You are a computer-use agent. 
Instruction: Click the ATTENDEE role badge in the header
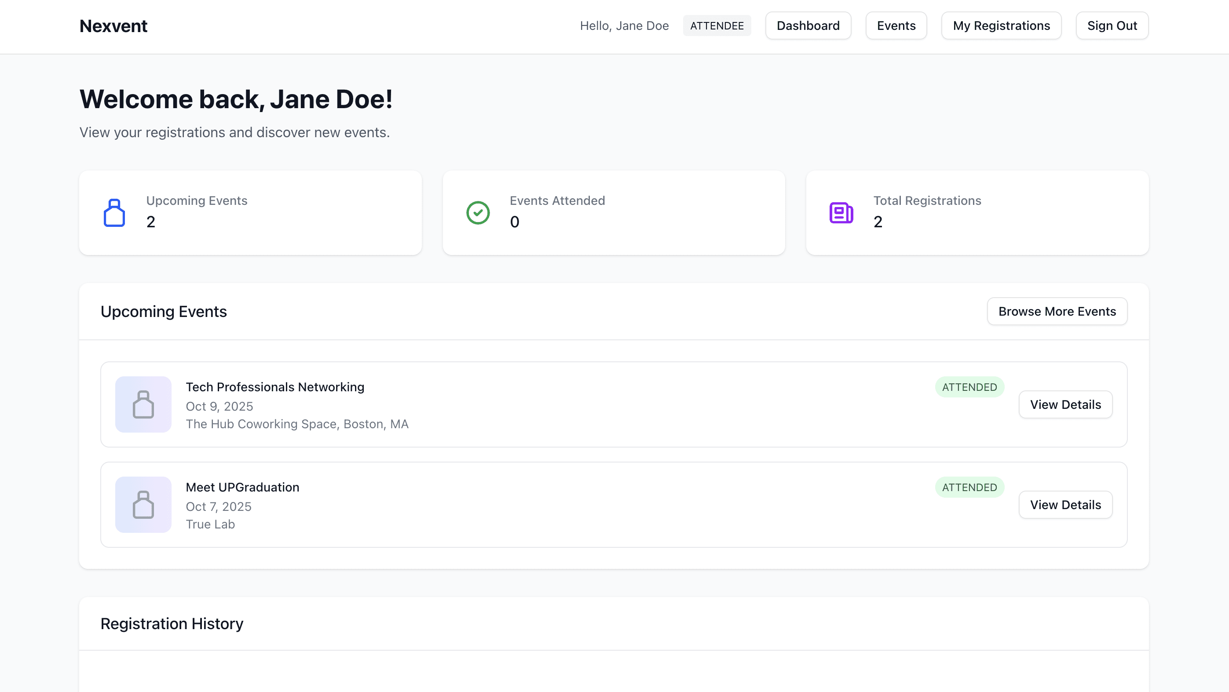[717, 26]
